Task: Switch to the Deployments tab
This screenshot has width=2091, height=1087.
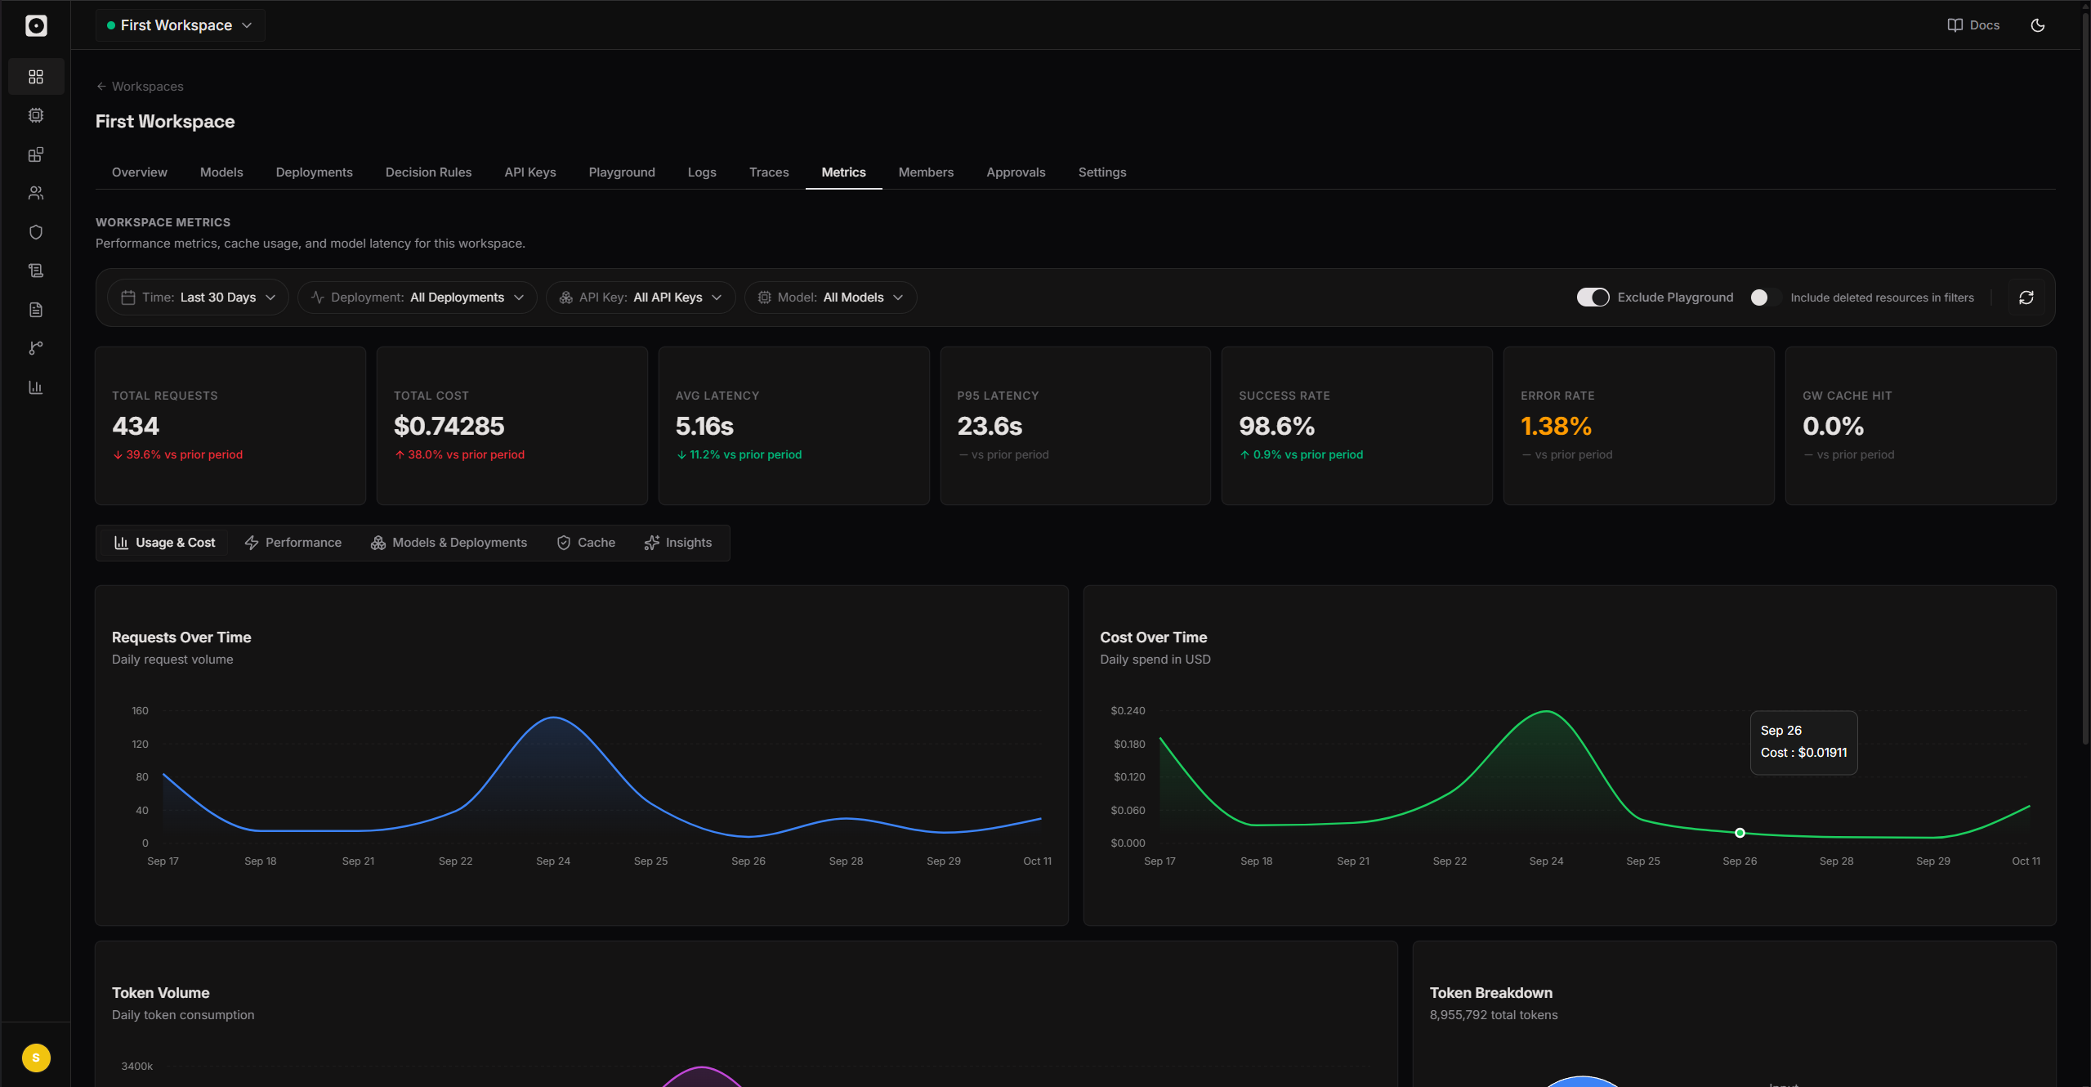Action: click(x=315, y=172)
